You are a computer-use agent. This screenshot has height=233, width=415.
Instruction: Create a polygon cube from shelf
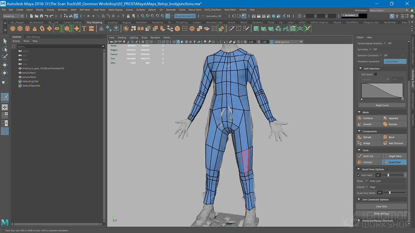20,29
